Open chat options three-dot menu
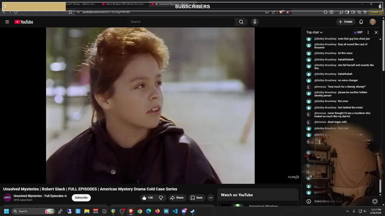 [368, 32]
